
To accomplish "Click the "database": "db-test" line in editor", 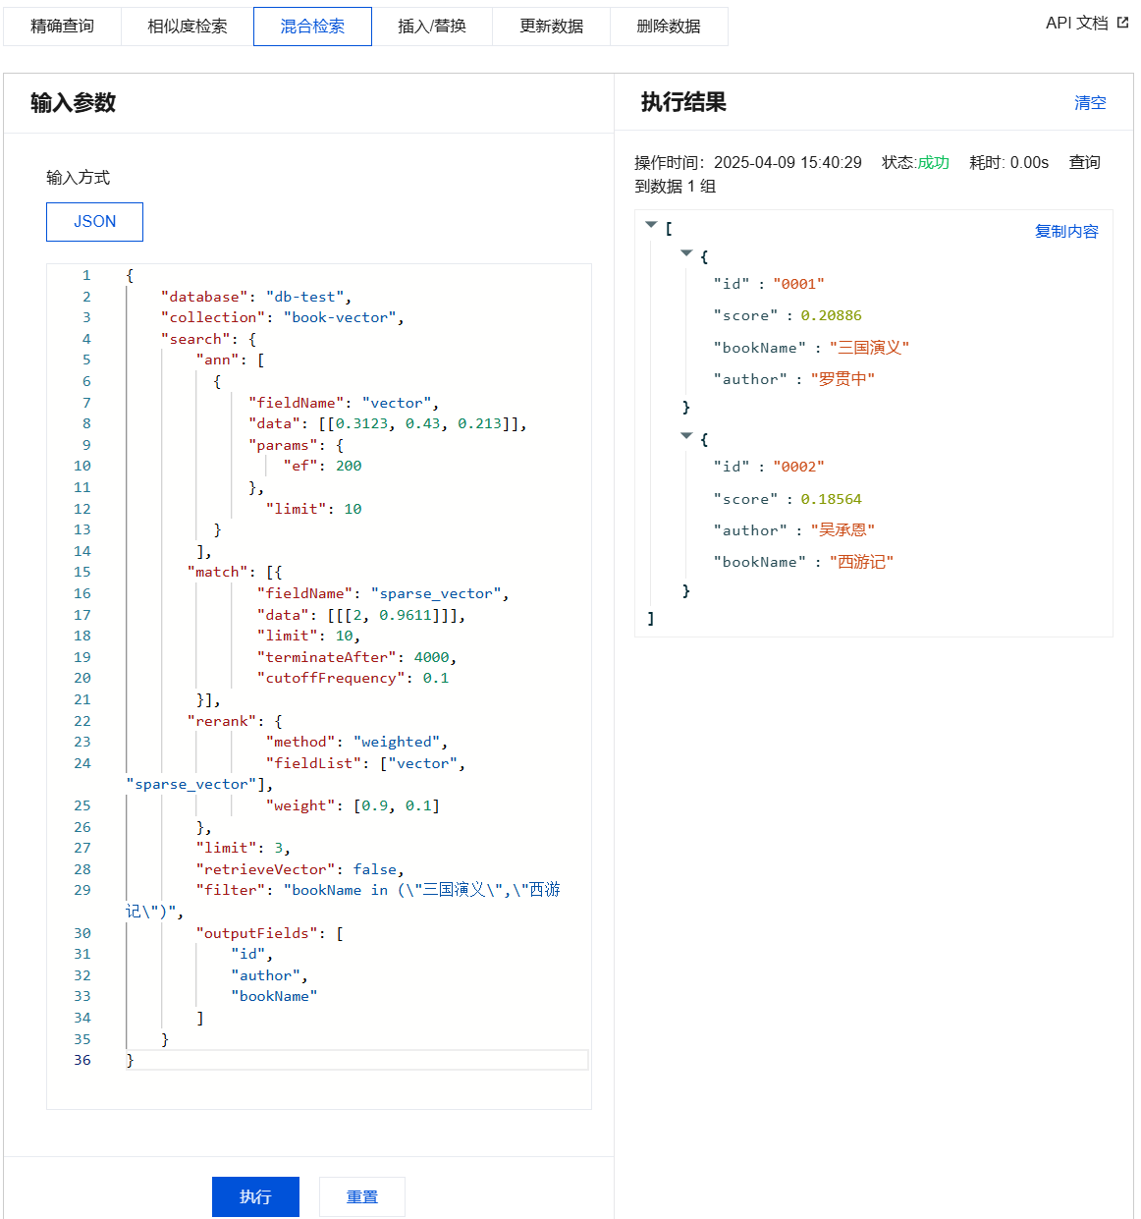I will click(x=255, y=297).
